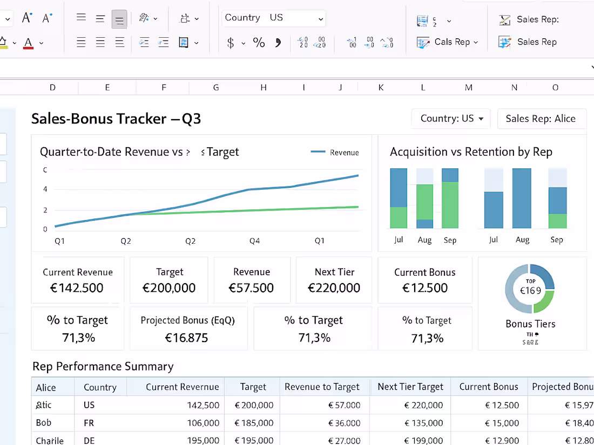Click the € 15,000 bonus cell
Screen dimensions: 594x445
click(x=489, y=423)
